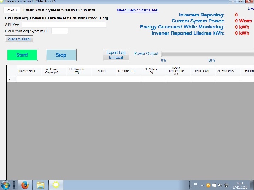Viewport: 254px width, 190px height.
Task: Click the taskbar clock showing 17/11/2015
Action: [x=240, y=185]
